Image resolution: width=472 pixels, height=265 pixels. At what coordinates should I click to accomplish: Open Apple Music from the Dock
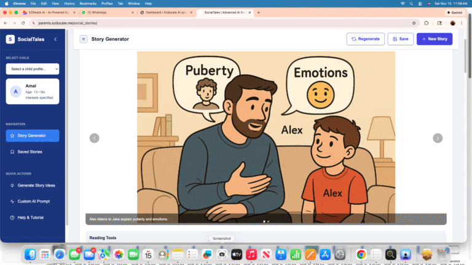[251, 255]
